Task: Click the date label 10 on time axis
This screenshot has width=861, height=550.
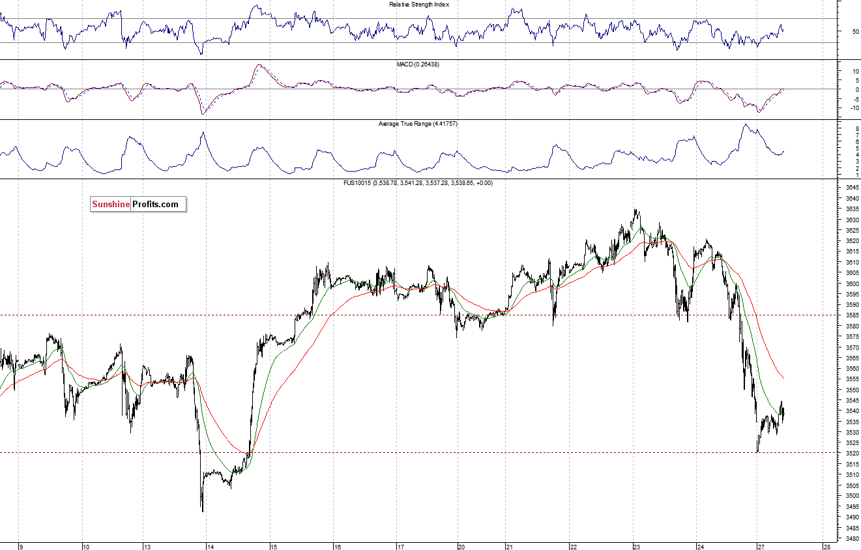Action: coord(87,547)
